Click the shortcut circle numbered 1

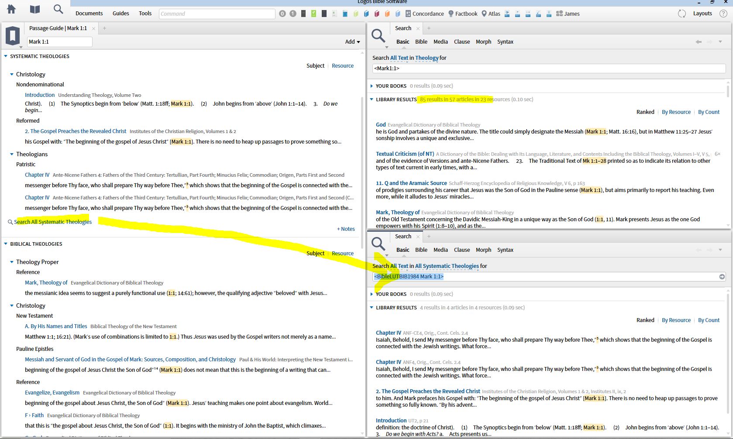293,14
